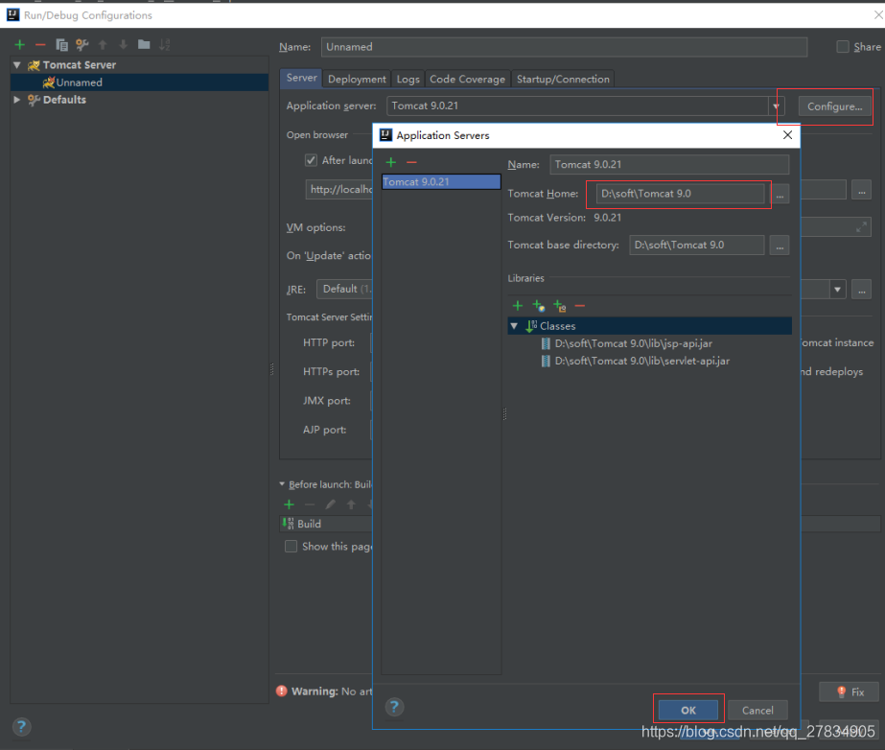Screen dimensions: 885x750
Task: Switch to the Server tab
Action: [301, 78]
